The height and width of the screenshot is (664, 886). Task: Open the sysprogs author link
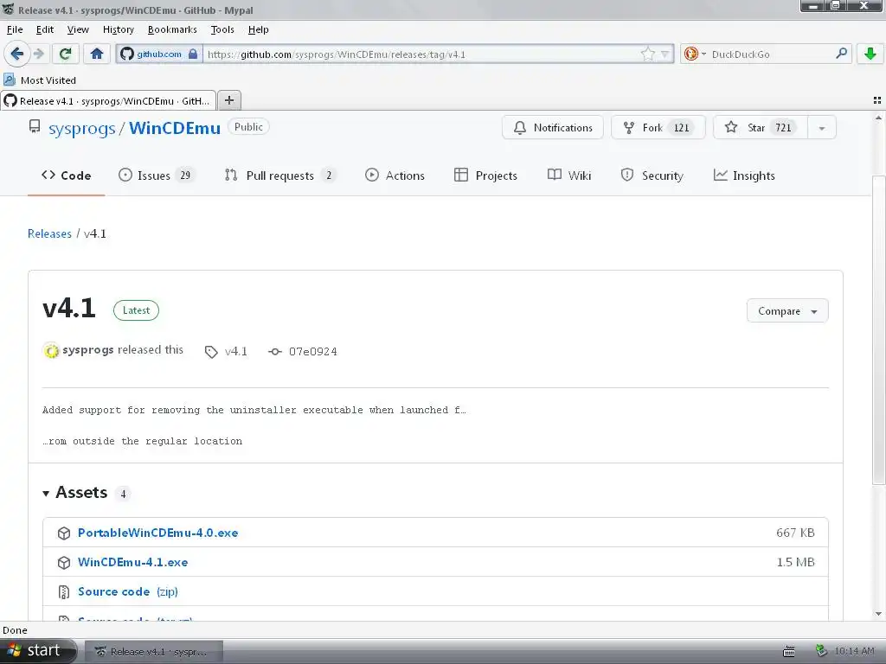coord(87,350)
